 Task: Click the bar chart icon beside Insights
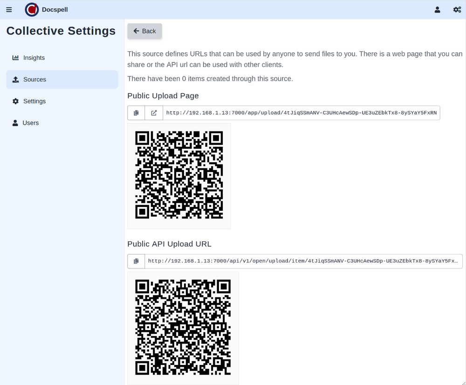point(16,58)
